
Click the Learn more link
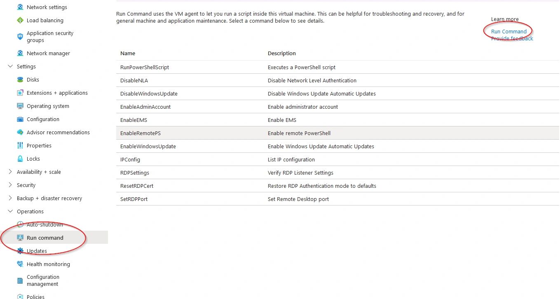(x=504, y=19)
